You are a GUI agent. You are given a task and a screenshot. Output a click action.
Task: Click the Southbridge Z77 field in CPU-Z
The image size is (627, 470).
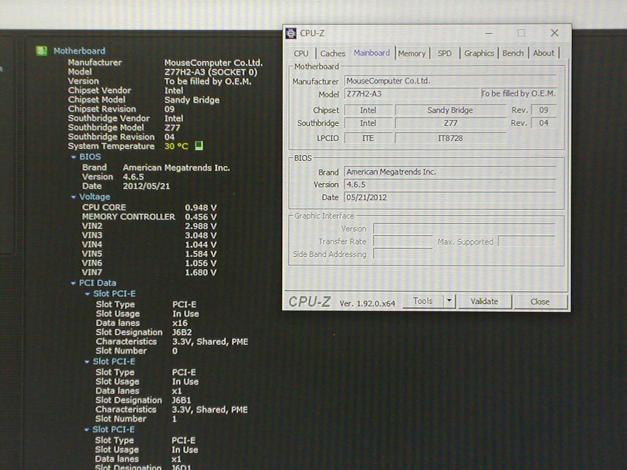tap(450, 123)
